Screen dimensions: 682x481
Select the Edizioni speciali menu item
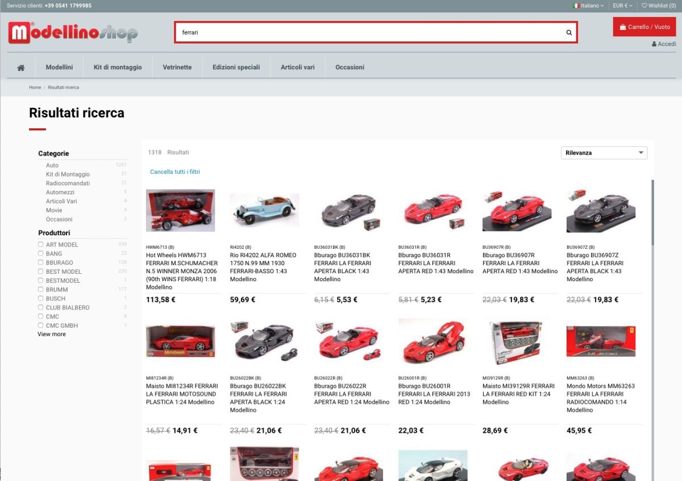click(236, 67)
